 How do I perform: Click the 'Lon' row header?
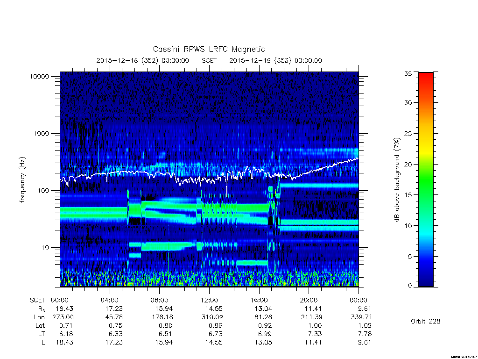point(39,317)
